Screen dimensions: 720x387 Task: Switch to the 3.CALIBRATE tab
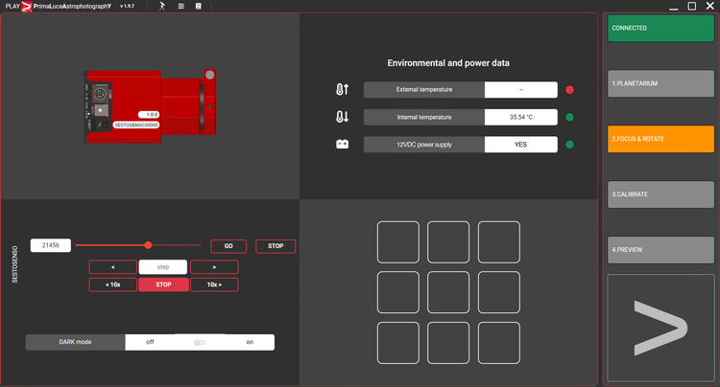click(x=660, y=194)
